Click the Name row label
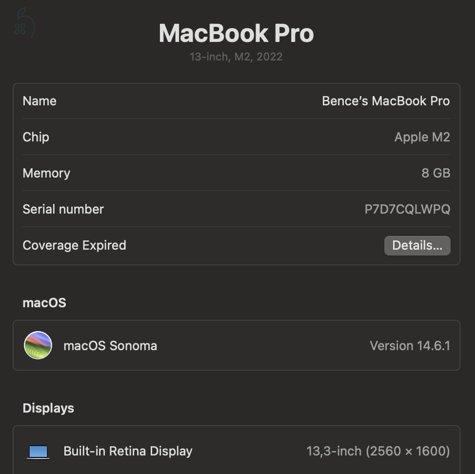 pos(40,101)
